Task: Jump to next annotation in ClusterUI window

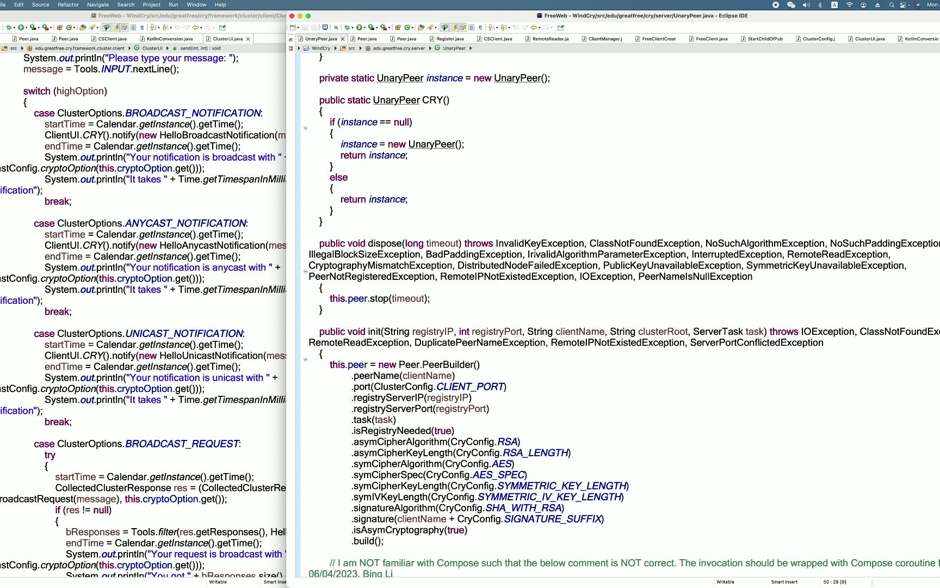Action: pos(152,27)
